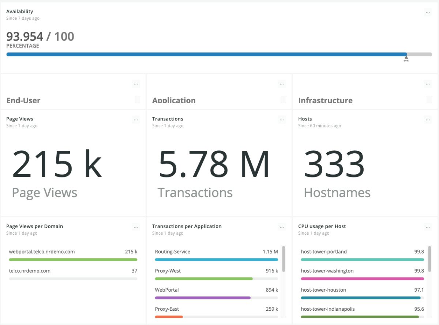Click the ellipsis icon on the Transactions widget
The height and width of the screenshot is (325, 439).
click(282, 120)
